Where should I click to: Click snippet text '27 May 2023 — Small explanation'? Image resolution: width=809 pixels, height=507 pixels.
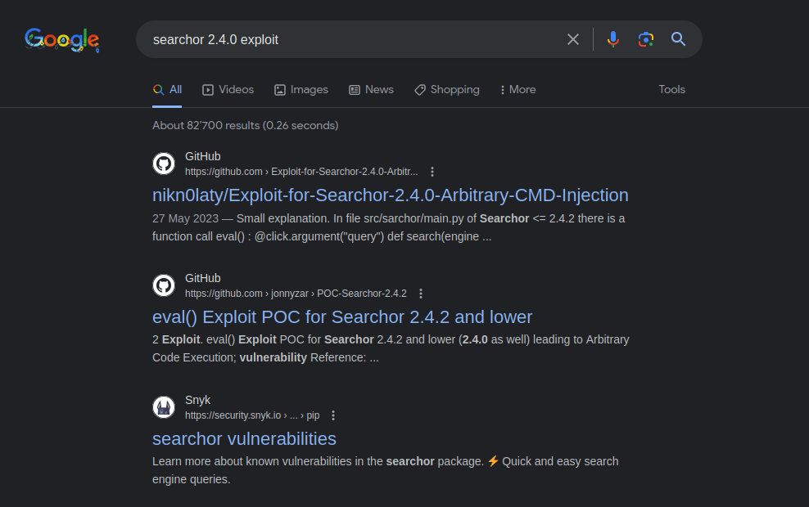point(241,218)
